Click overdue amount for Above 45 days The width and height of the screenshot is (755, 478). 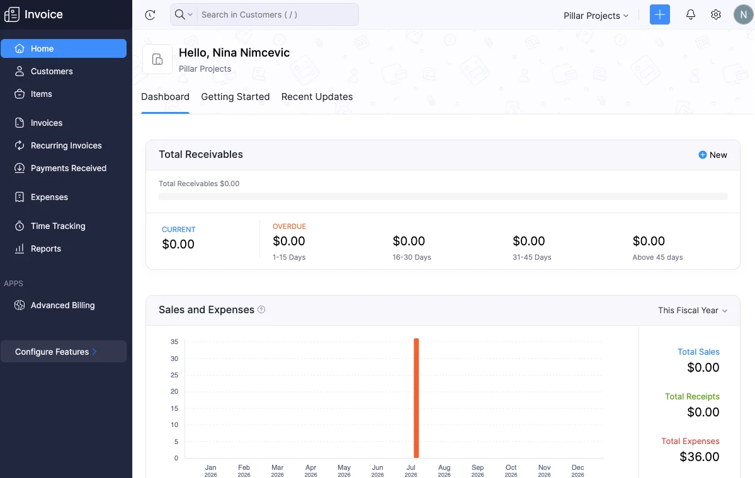[649, 241]
